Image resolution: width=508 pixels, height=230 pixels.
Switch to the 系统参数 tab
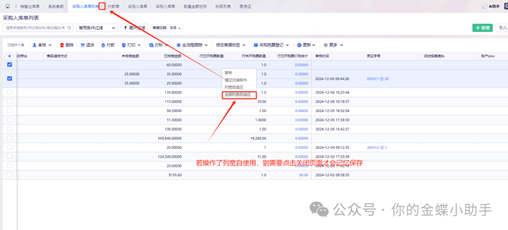click(x=56, y=6)
